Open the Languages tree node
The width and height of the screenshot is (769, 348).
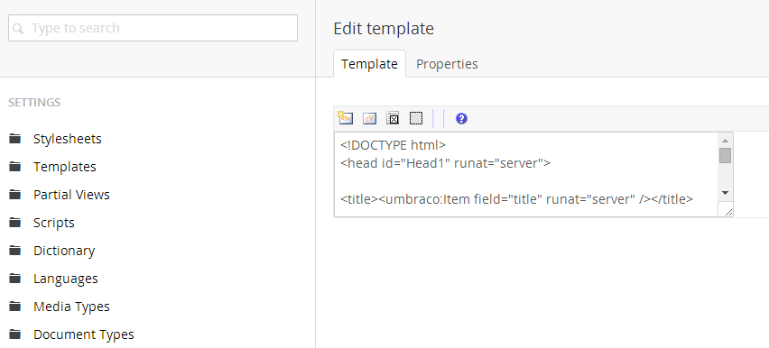[x=66, y=279]
